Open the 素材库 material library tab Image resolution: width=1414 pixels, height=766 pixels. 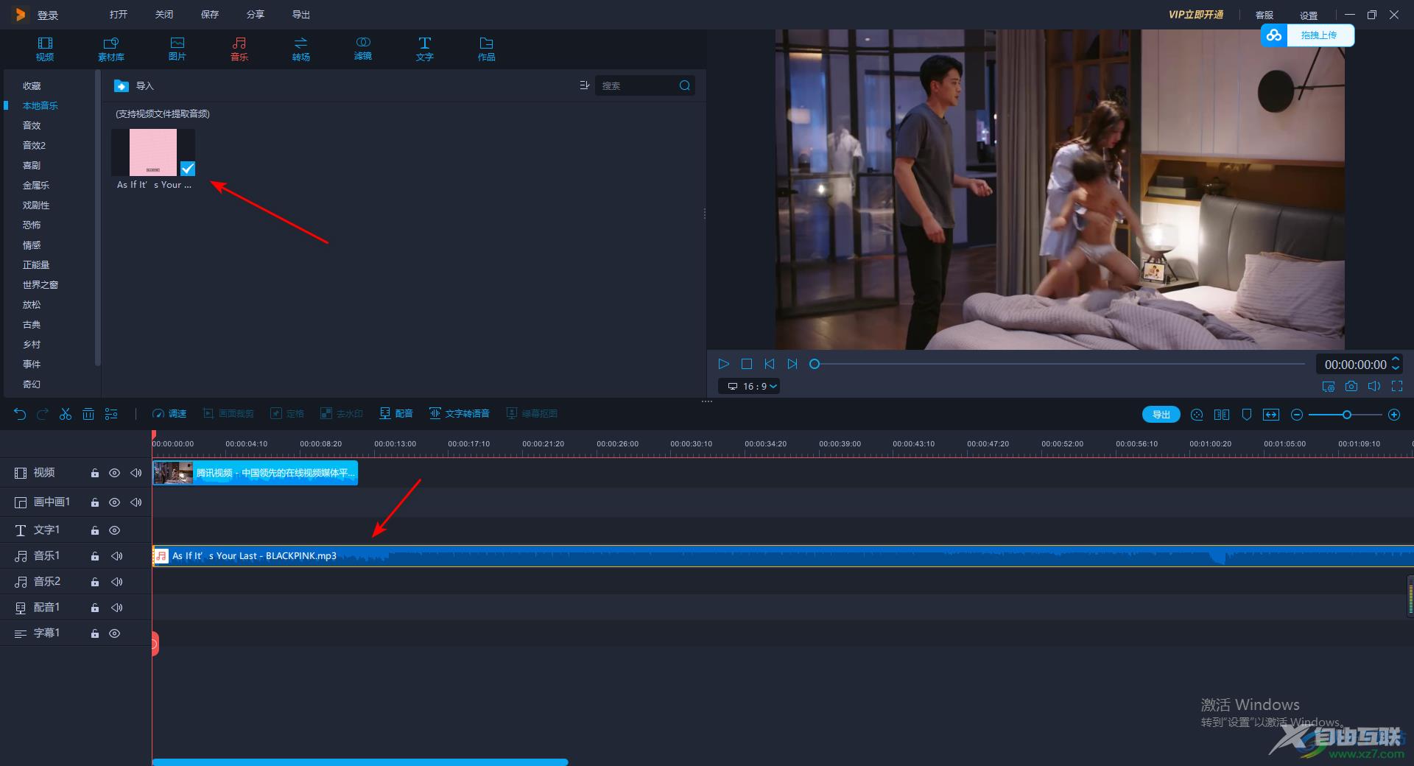pos(111,49)
